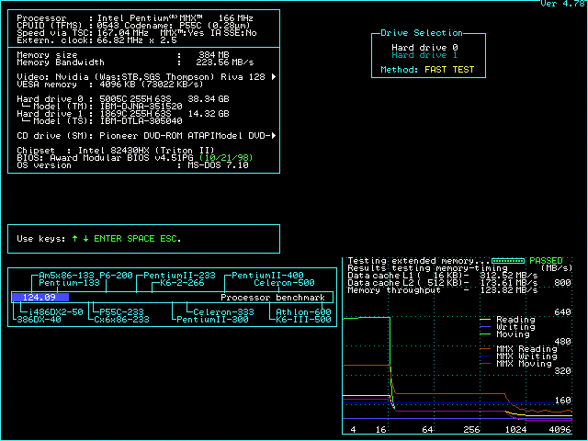
Task: Click the Ver 4.78 version label
Action: coord(563,4)
